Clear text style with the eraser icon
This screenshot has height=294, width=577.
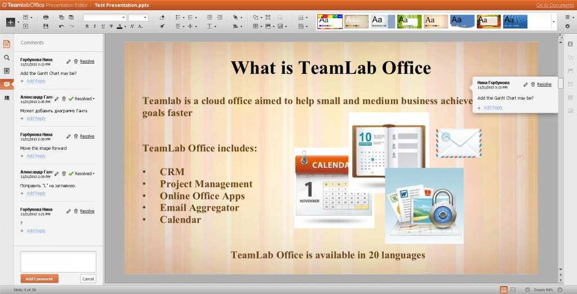162,17
